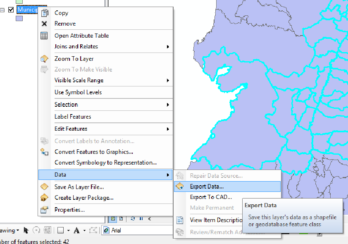
Task: Click the Save As Layer File icon
Action: [x=44, y=187]
